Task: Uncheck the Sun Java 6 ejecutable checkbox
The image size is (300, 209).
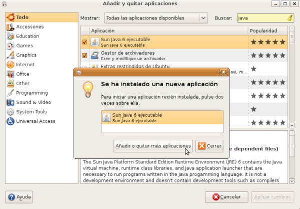Action: [84, 42]
